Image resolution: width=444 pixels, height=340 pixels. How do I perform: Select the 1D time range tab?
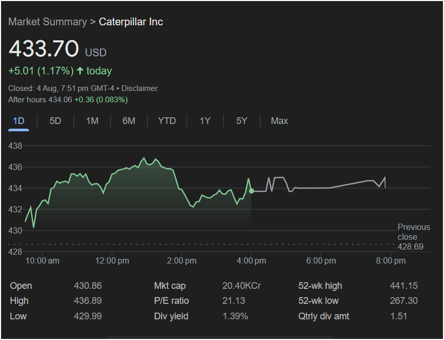pyautogui.click(x=19, y=121)
